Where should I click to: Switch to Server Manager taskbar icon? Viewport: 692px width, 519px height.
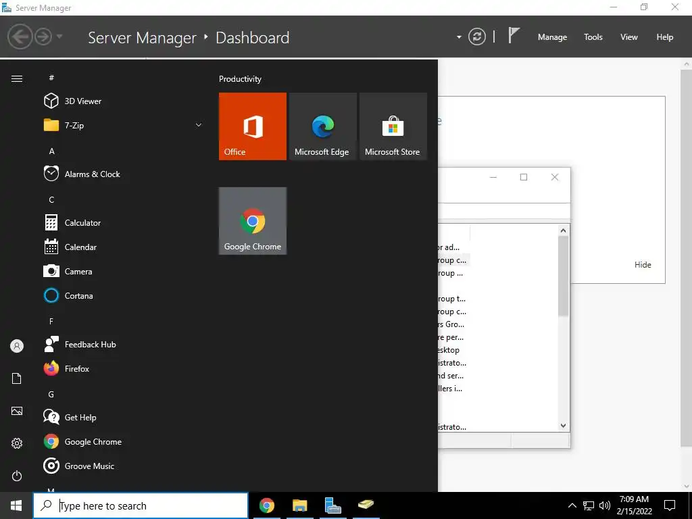pyautogui.click(x=332, y=505)
